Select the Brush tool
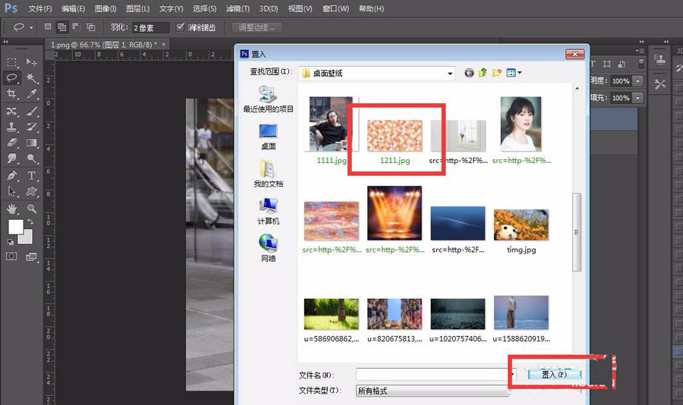683x405 pixels. 31,111
